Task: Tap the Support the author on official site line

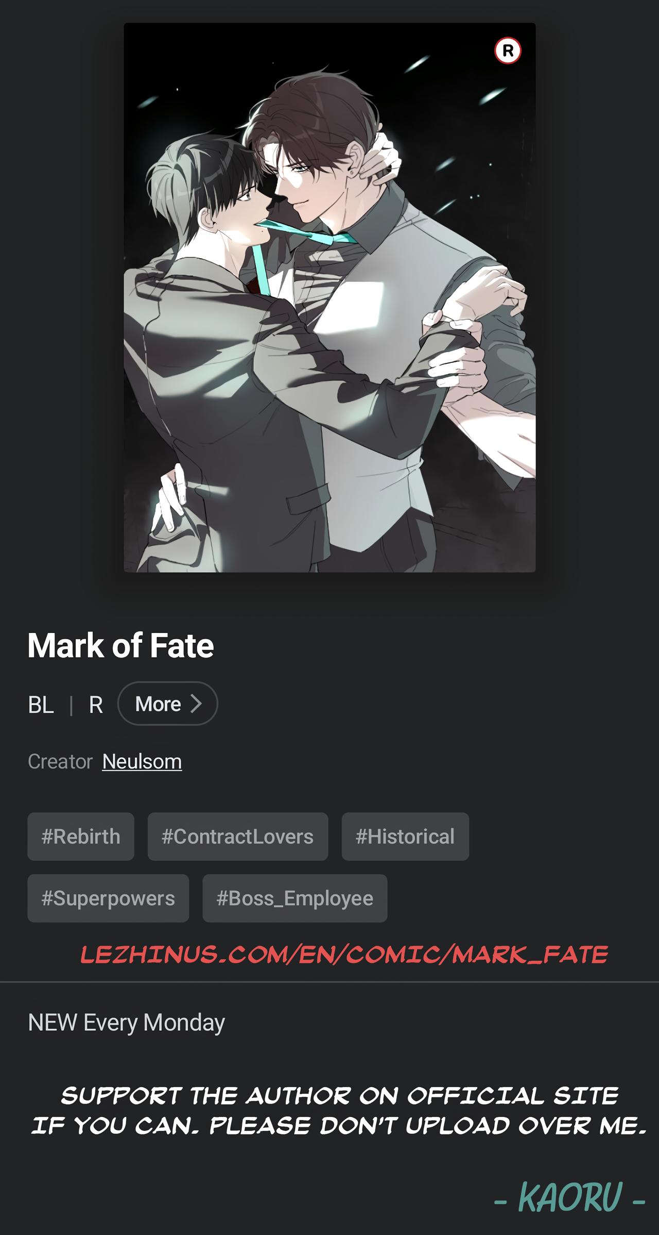Action: click(340, 1095)
